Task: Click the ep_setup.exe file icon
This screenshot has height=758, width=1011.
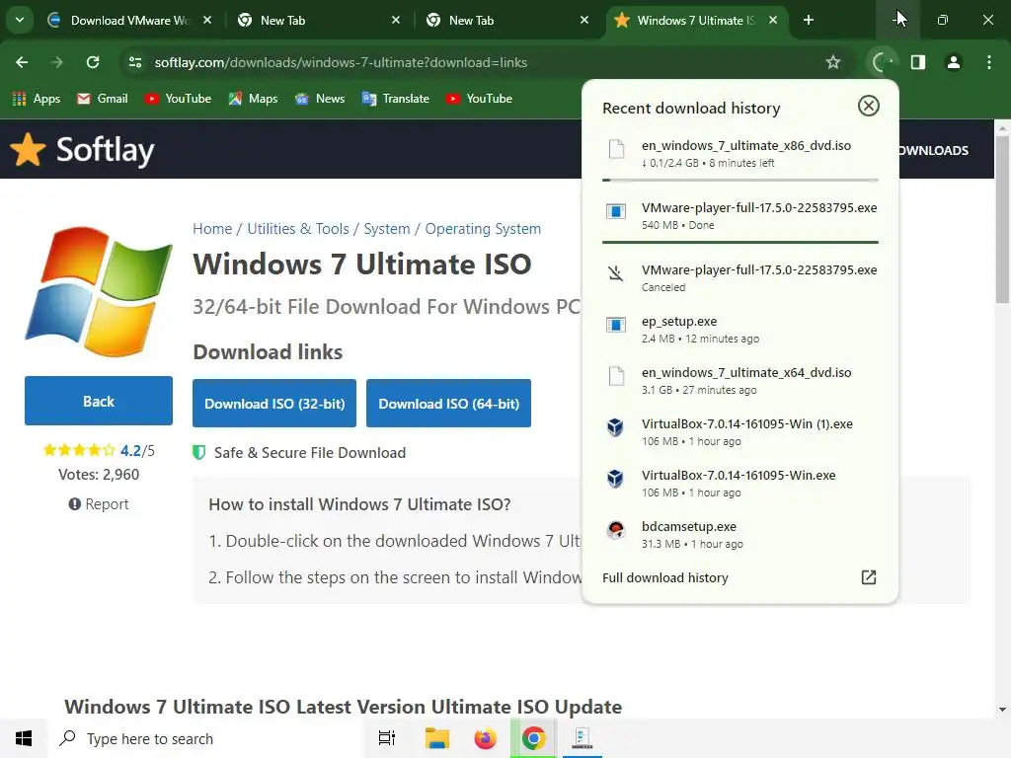Action: click(x=616, y=324)
